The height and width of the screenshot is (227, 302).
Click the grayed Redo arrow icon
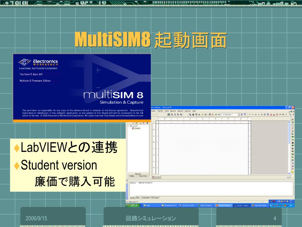[156, 114]
